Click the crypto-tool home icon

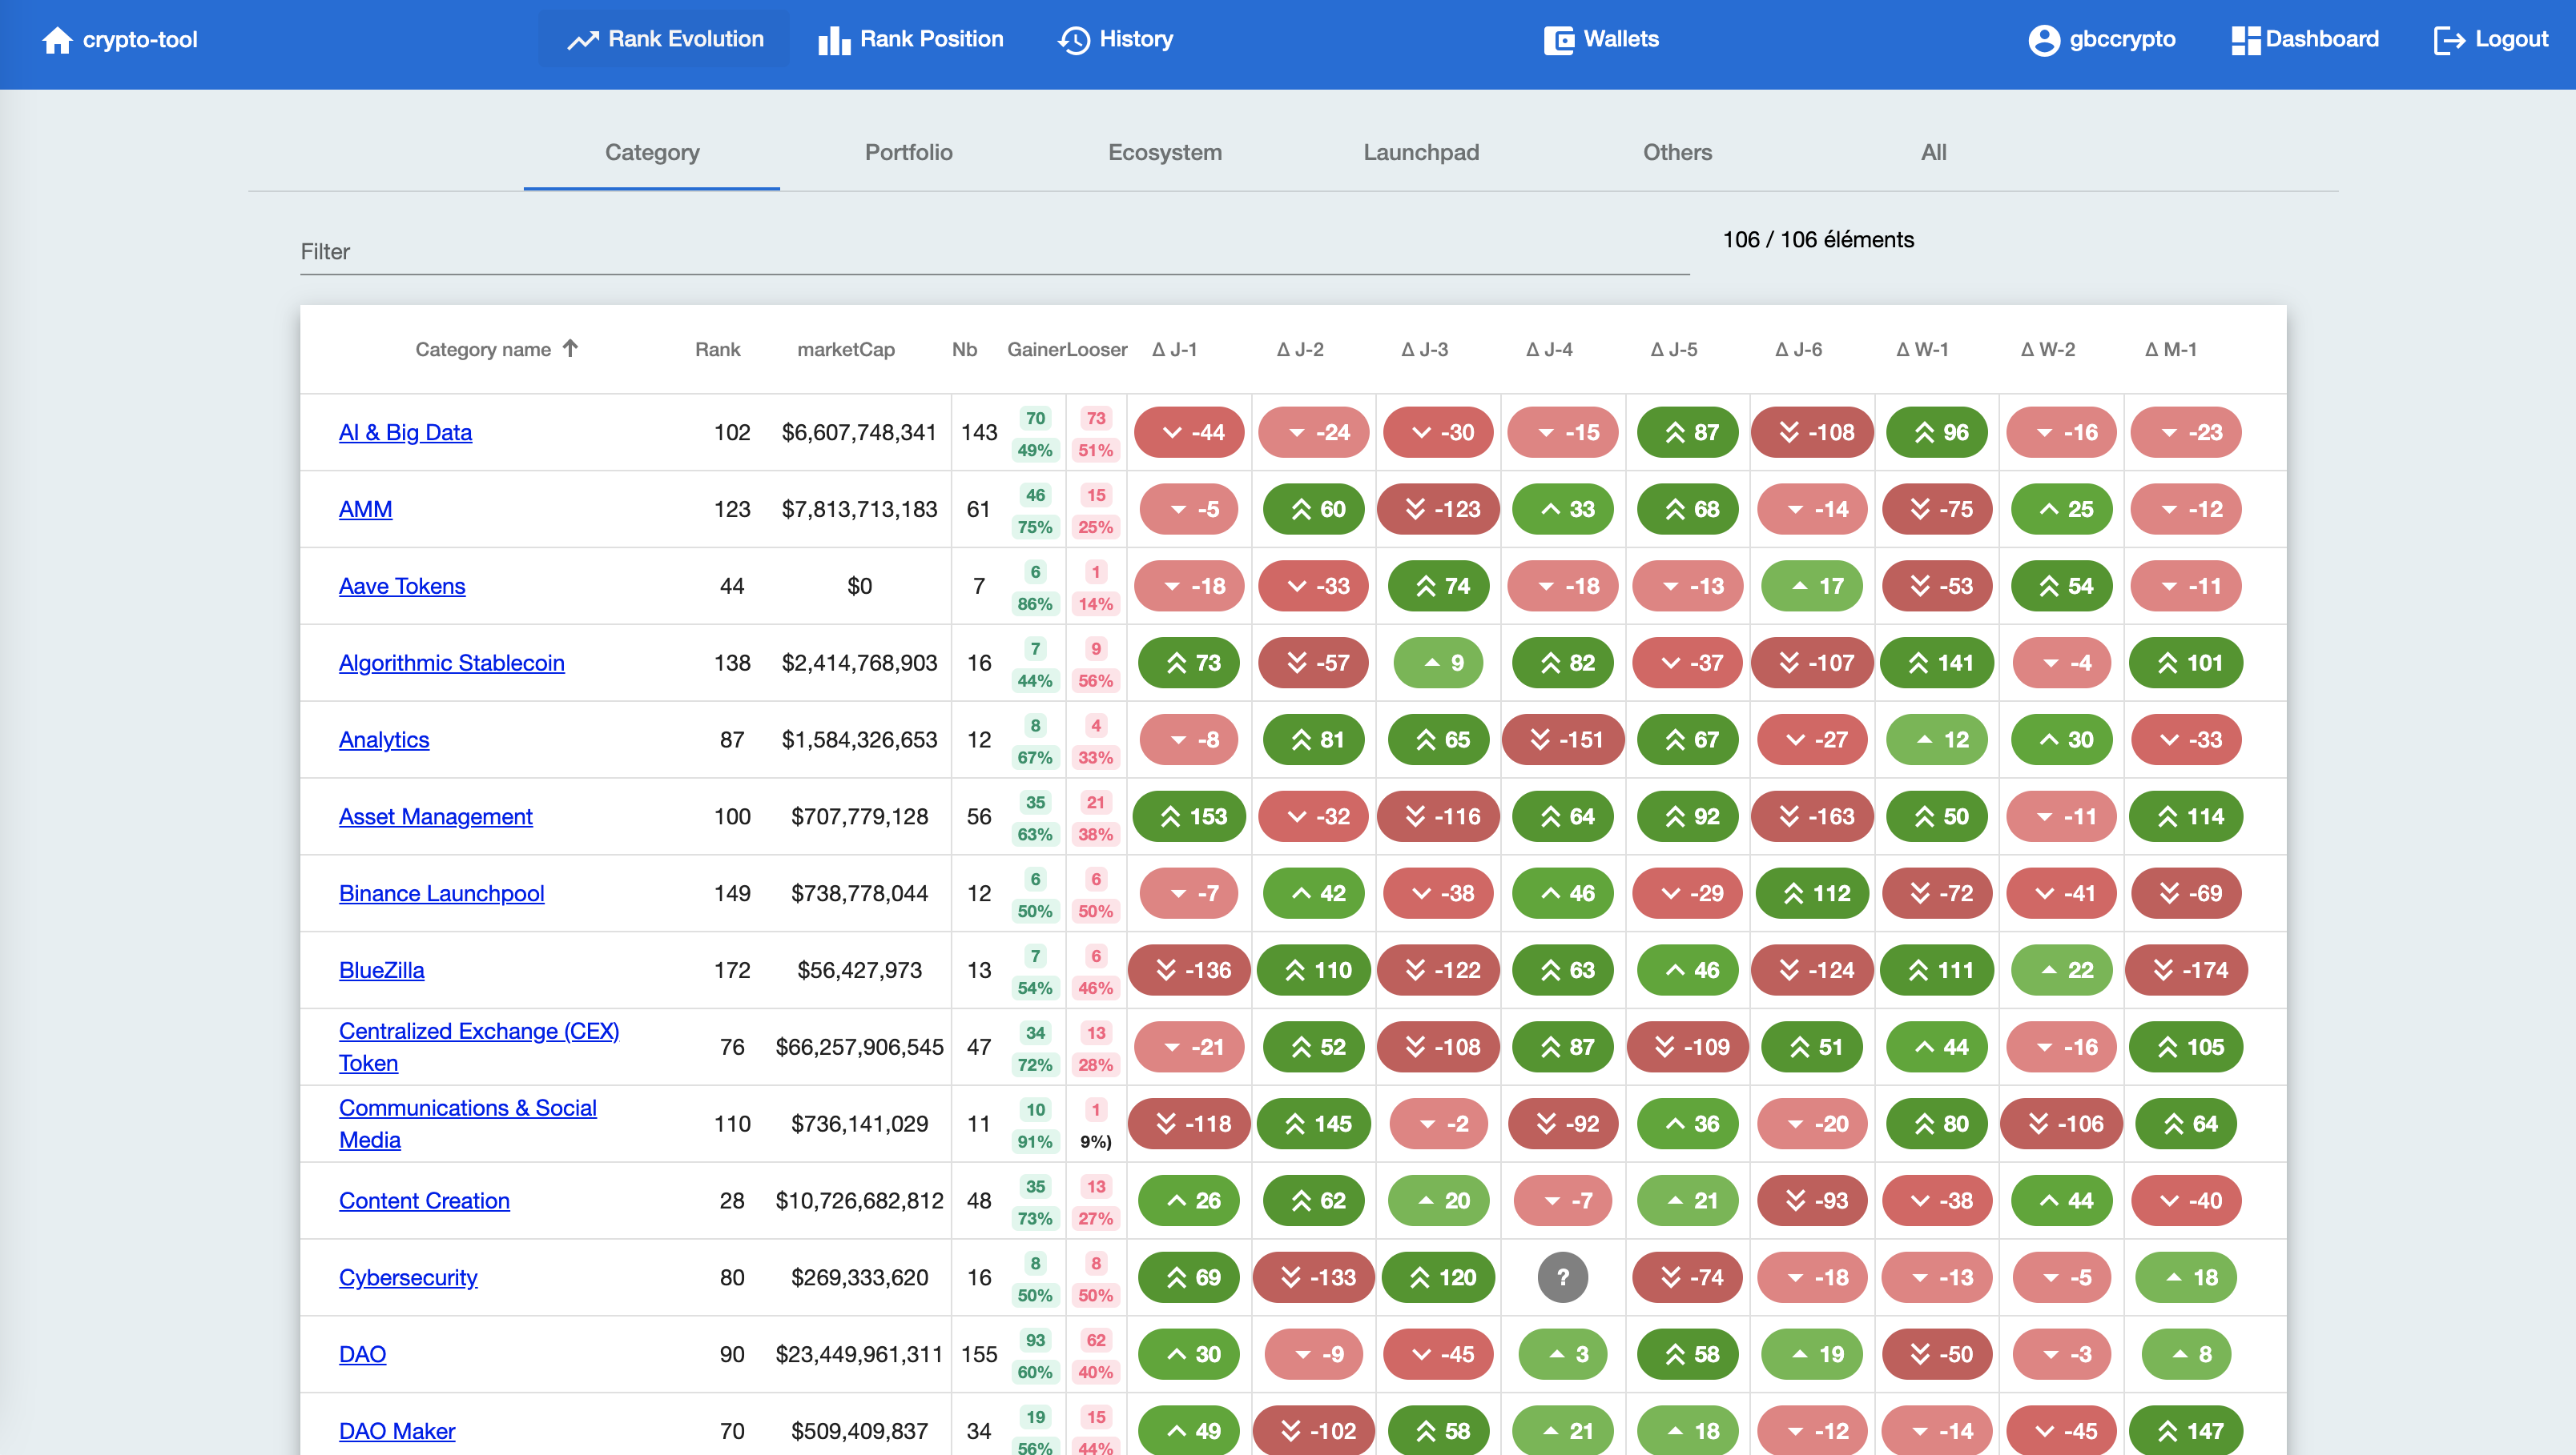coord(57,40)
